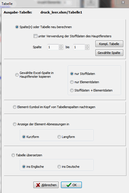
Task: Confirm with the green checkmark OK button
Action: click(x=71, y=185)
